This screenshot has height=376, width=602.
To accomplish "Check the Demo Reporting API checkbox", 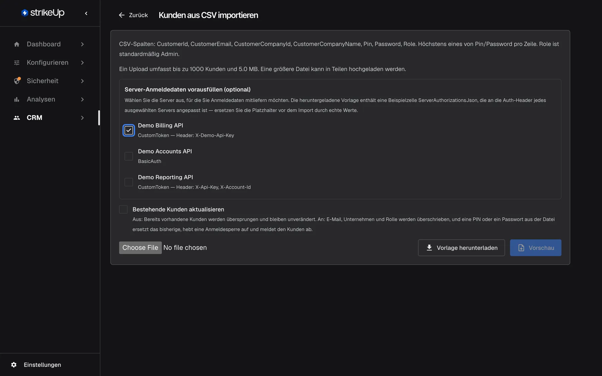I will coord(129,182).
